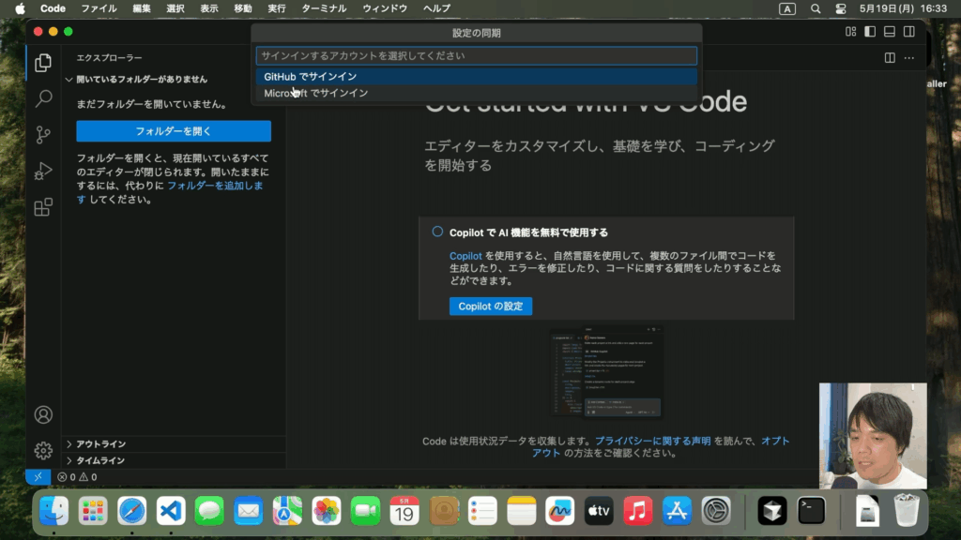Open the Manage gear icon
961x540 pixels.
(x=43, y=451)
